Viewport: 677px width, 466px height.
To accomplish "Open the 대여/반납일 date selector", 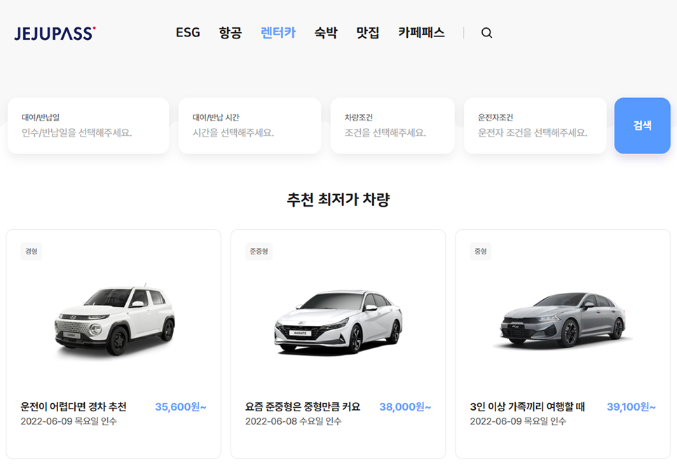I will (x=88, y=125).
